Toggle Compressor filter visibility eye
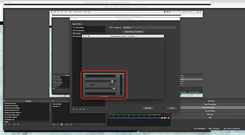Viewport: 245px width, 135px height. [74, 30]
